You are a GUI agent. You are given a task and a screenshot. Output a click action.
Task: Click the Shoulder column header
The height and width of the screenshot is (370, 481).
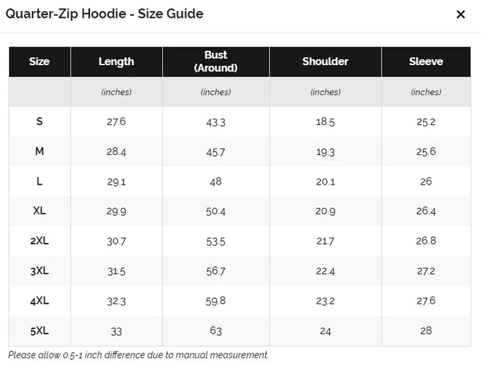click(x=325, y=62)
